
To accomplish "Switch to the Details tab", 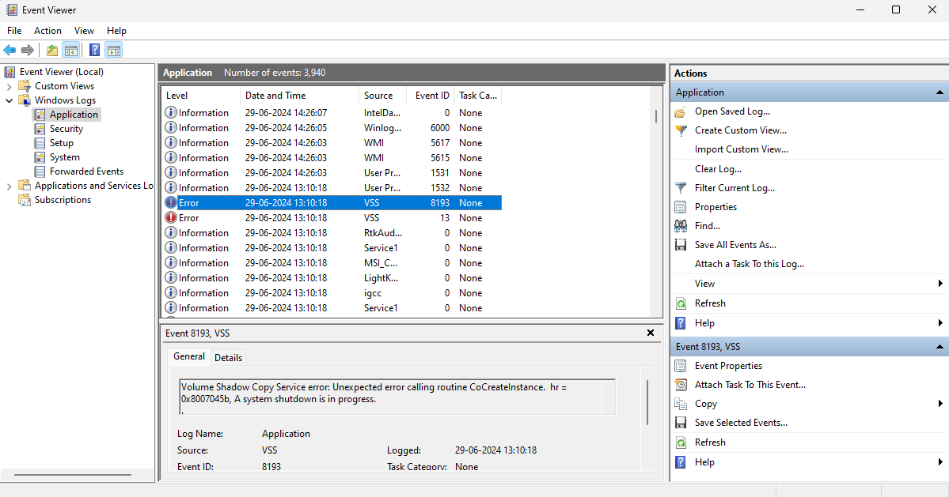I will [x=228, y=357].
